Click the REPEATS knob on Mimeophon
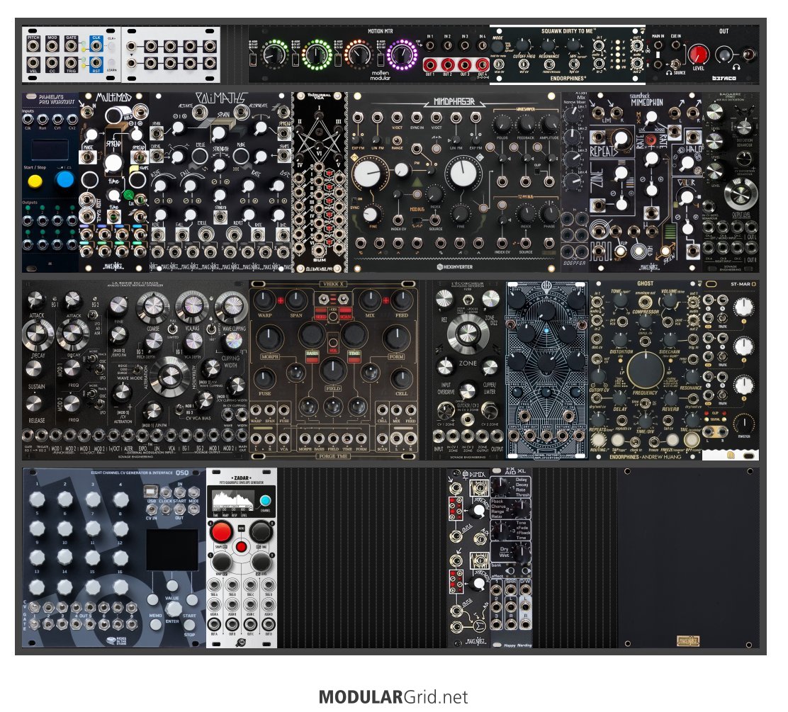Viewport: 788px width, 712px height. 621,137
